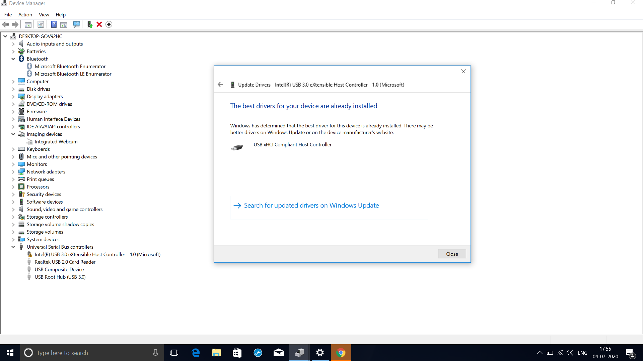Click the back arrow in Update Drivers dialog
The image size is (643, 361).
220,85
